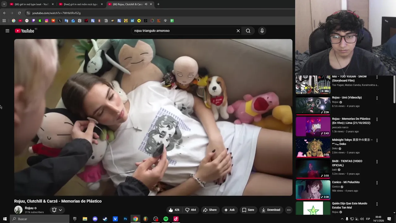Open options for Too Yugan SNOW mix
396x223 pixels.
click(377, 77)
